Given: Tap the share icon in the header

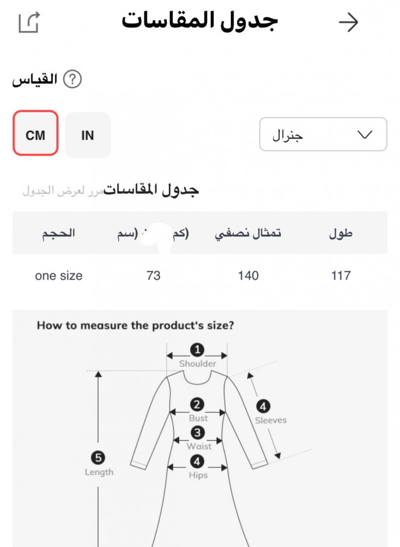Looking at the screenshot, I should point(30,22).
